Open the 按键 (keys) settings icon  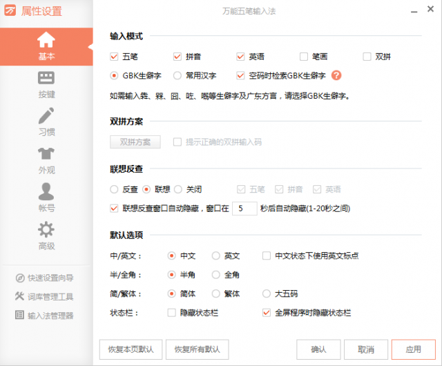[x=46, y=78]
